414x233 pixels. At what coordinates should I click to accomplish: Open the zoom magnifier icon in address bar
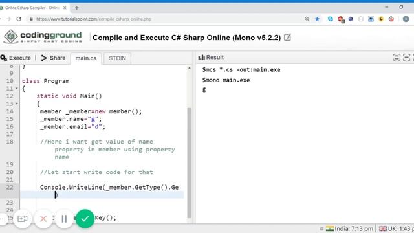click(x=307, y=19)
